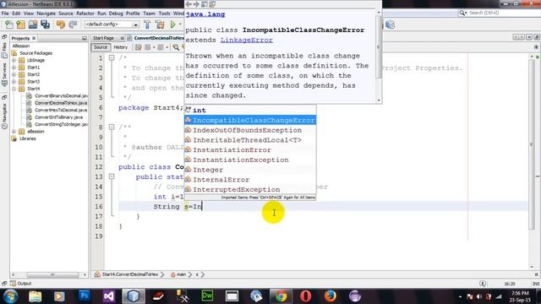Choose int keyword from completion list
Image resolution: width=541 pixels, height=304 pixels.
[250, 111]
